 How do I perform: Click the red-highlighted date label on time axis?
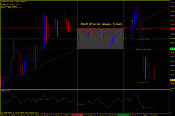click(x=77, y=115)
